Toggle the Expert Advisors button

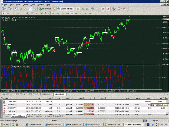click(x=65, y=9)
